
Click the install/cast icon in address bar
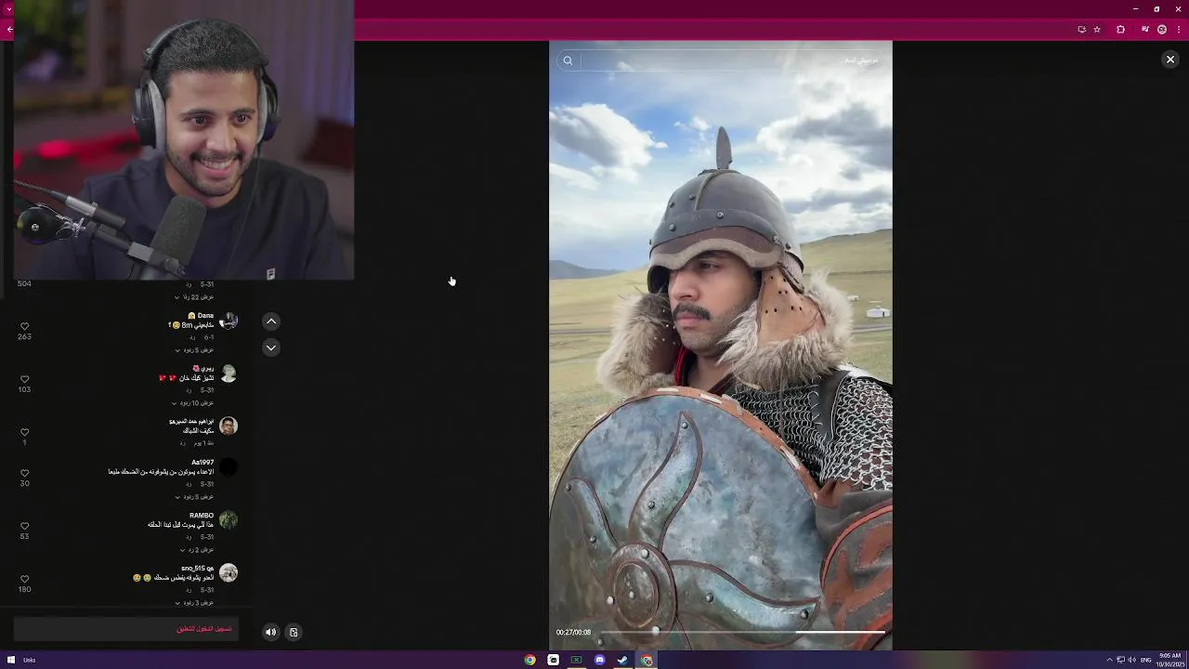[x=1081, y=30]
